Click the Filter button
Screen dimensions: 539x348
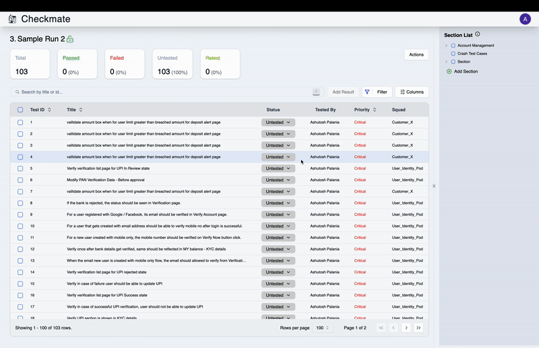tap(376, 92)
